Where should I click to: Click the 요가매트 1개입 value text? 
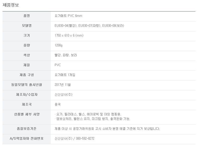[x=65, y=75]
